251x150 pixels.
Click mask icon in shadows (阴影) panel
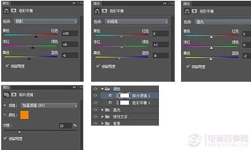pyautogui.click(x=13, y=10)
